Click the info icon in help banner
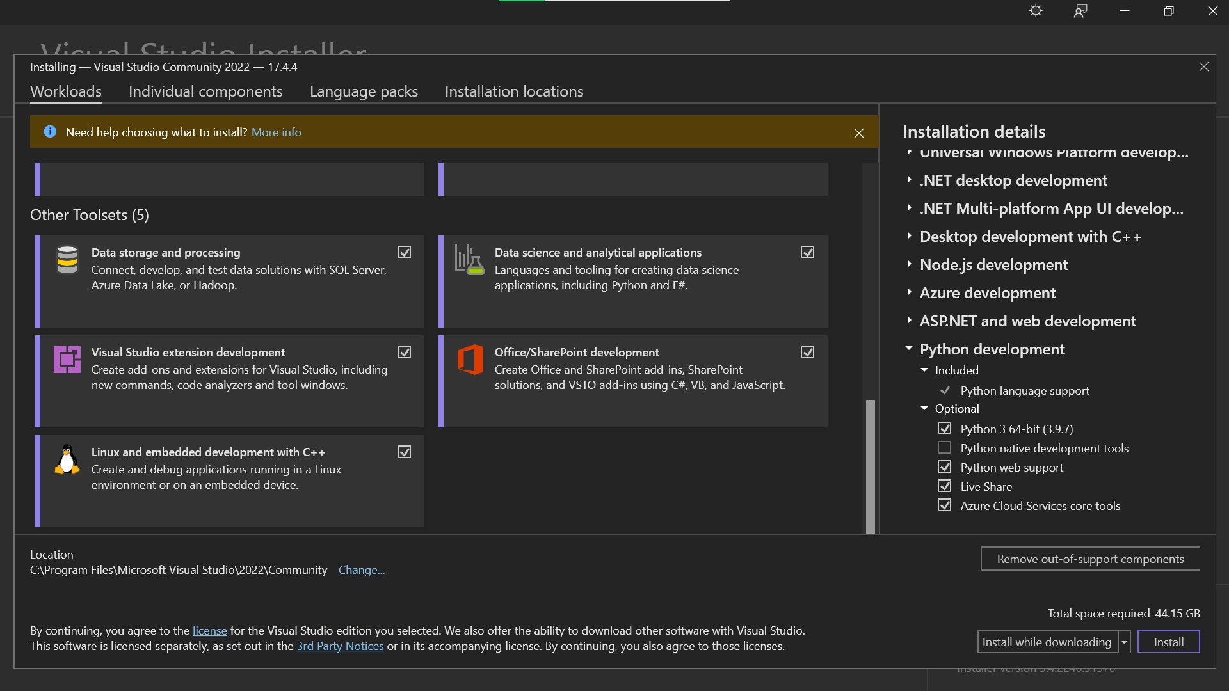This screenshot has width=1229, height=691. tap(50, 132)
